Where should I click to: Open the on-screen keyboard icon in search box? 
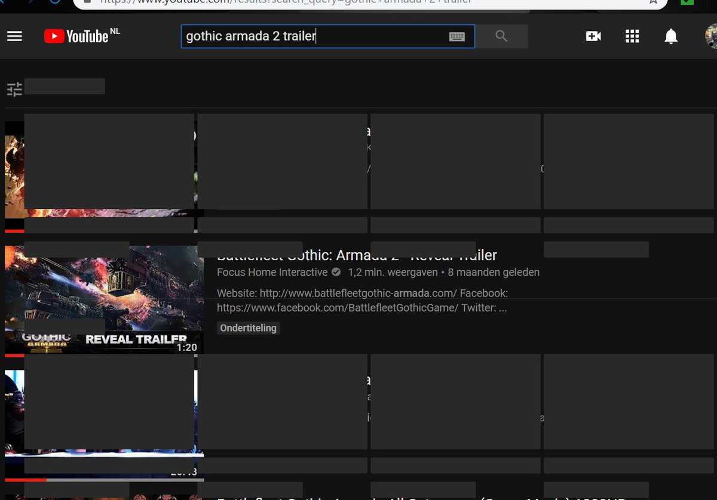click(x=457, y=36)
